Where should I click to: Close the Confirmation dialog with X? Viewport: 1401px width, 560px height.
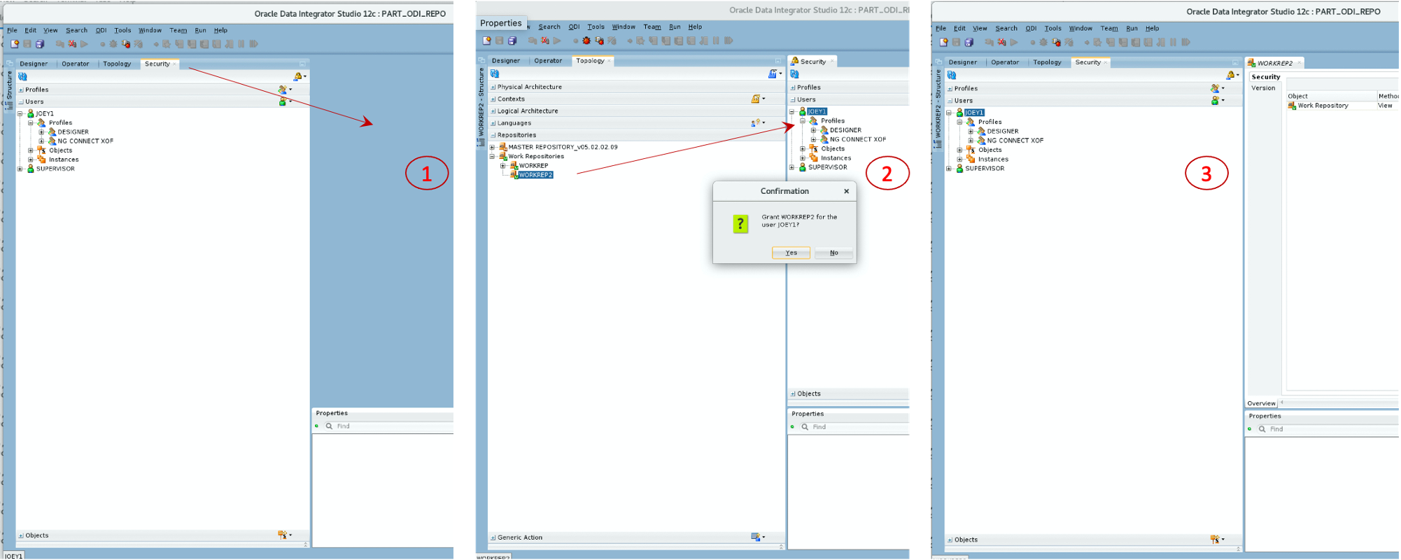[846, 191]
